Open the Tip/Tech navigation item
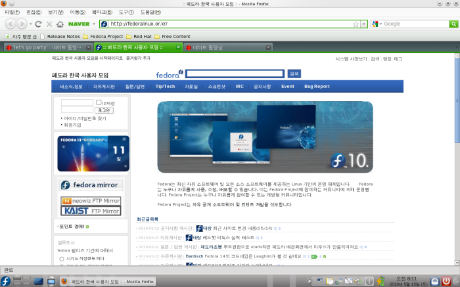Screen dimensions: 460x287 (165, 87)
